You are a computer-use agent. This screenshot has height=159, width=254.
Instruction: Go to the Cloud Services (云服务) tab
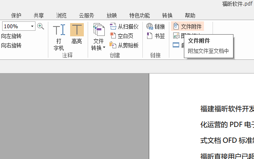coord(86,15)
